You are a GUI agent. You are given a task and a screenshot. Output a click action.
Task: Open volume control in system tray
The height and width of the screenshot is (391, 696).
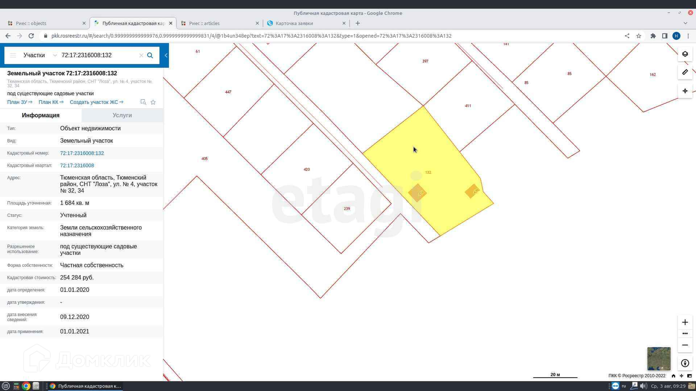(643, 386)
